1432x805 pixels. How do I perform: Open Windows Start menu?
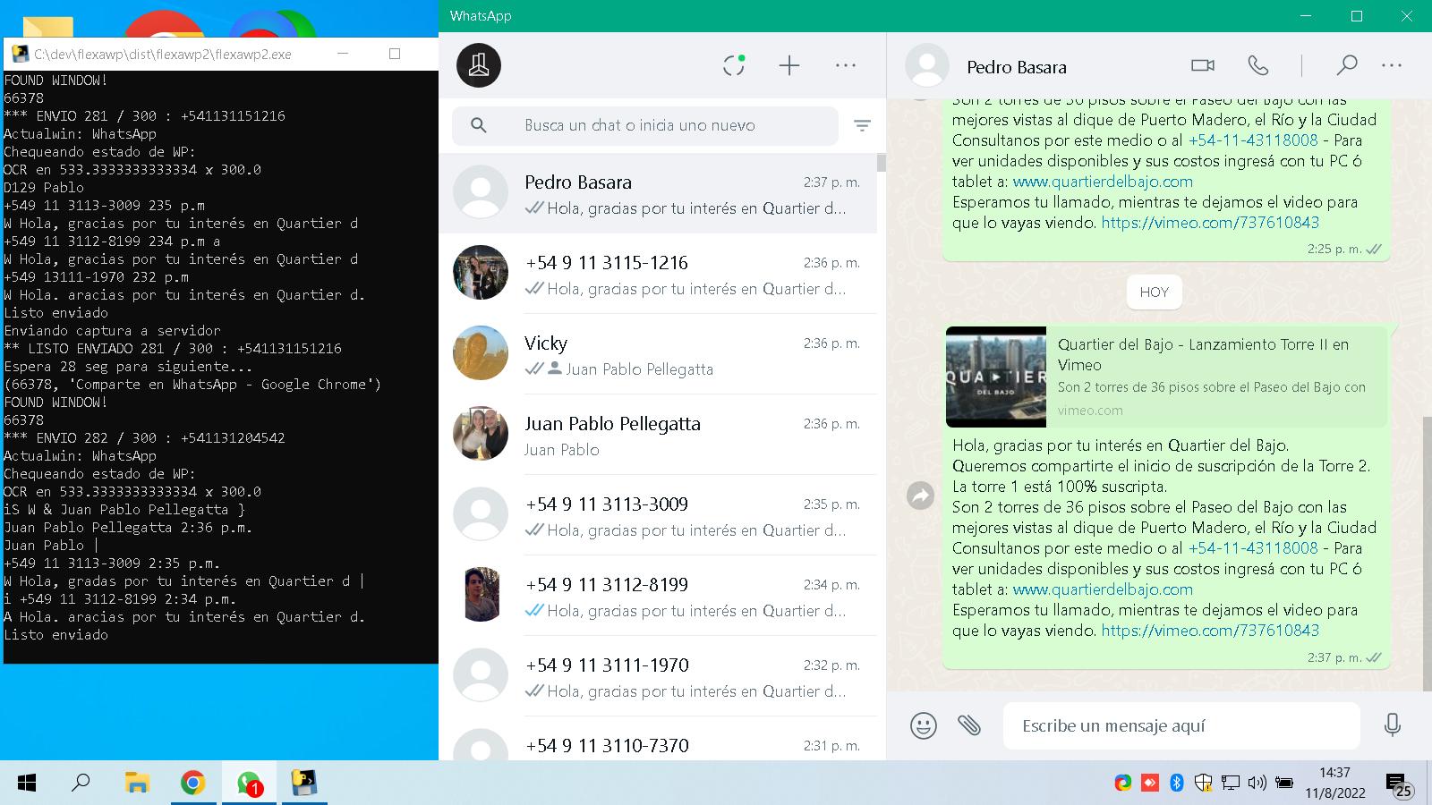pos(27,784)
